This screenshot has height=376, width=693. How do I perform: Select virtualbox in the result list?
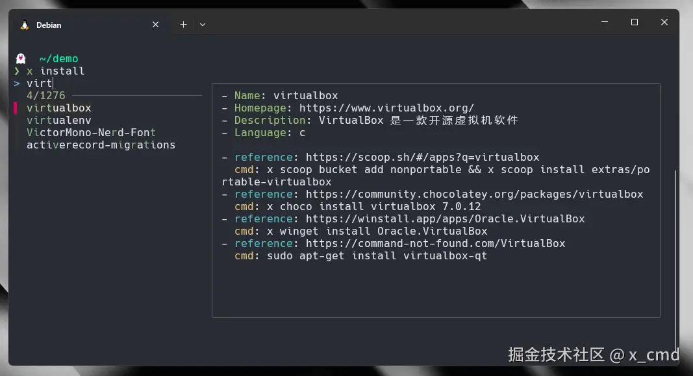coord(59,108)
